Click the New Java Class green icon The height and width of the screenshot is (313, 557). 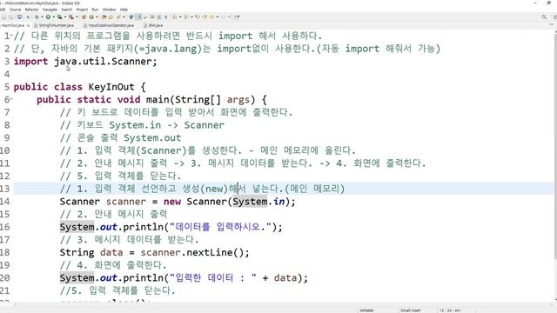(x=91, y=17)
